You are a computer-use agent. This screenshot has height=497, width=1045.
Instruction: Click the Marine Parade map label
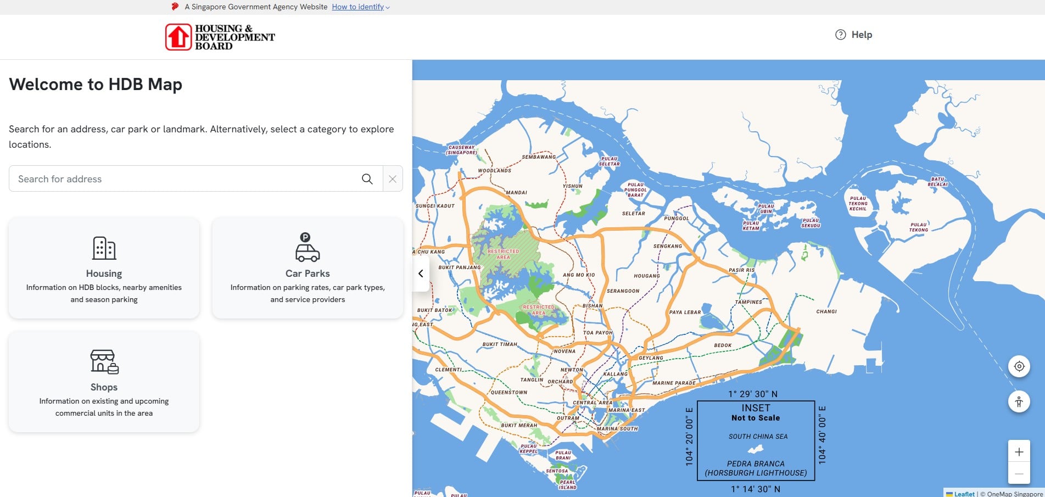tap(674, 383)
